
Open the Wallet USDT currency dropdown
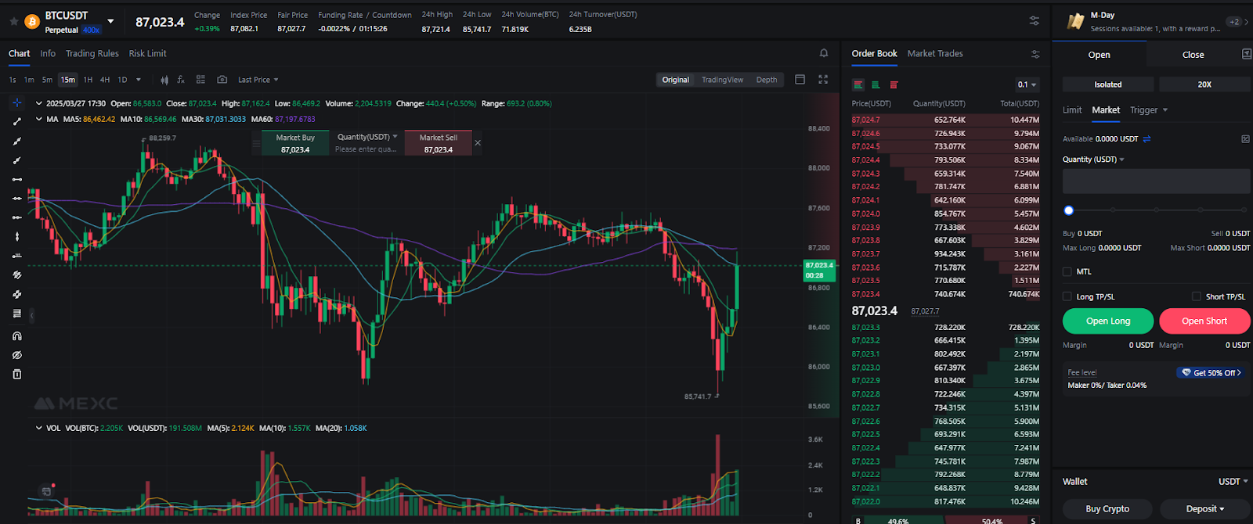[x=1233, y=482]
